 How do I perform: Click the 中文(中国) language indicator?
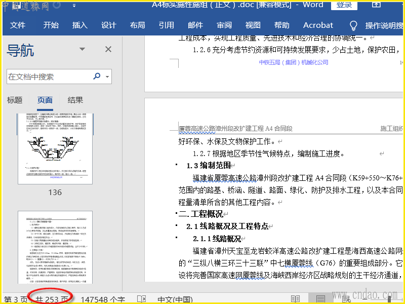pyautogui.click(x=175, y=299)
